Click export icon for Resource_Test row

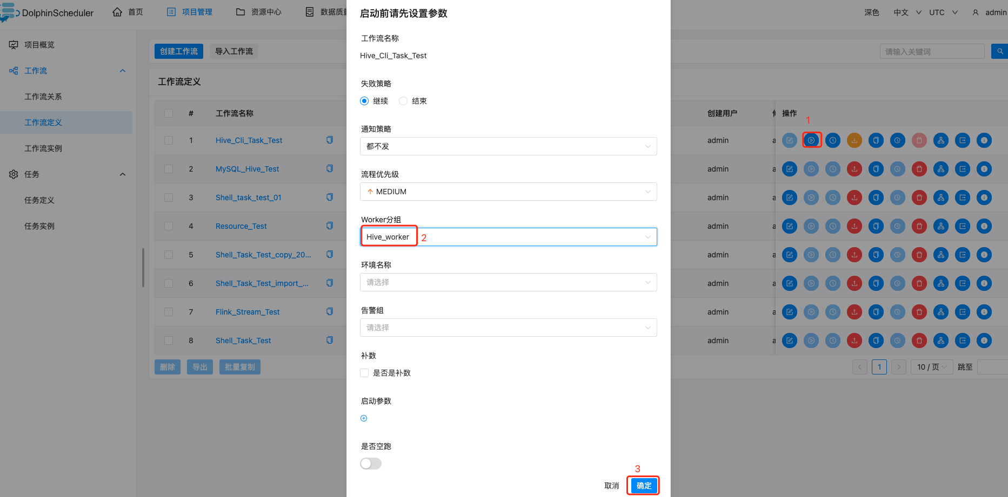(963, 226)
